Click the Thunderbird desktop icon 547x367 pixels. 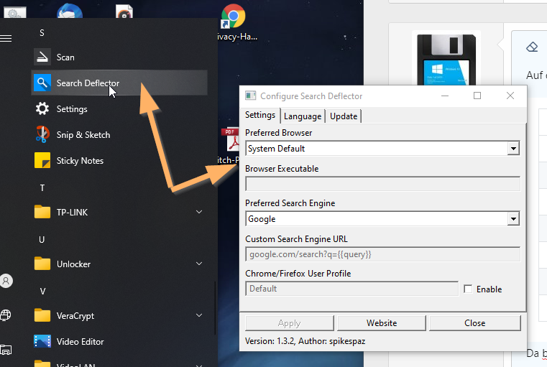pos(70,11)
